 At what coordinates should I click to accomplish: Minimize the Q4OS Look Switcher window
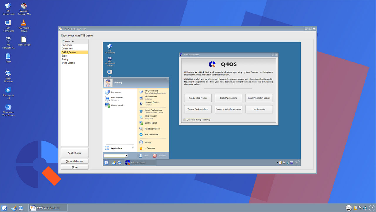coord(306,29)
